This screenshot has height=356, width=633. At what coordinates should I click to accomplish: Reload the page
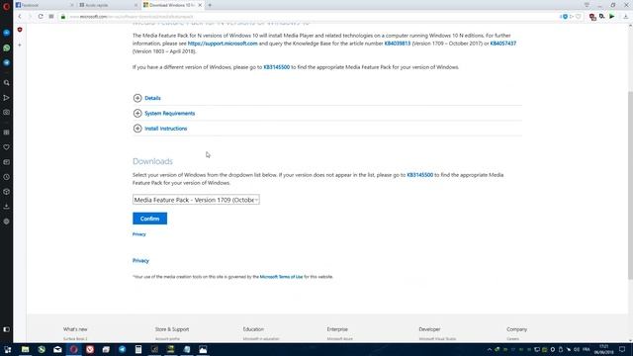tap(41, 17)
